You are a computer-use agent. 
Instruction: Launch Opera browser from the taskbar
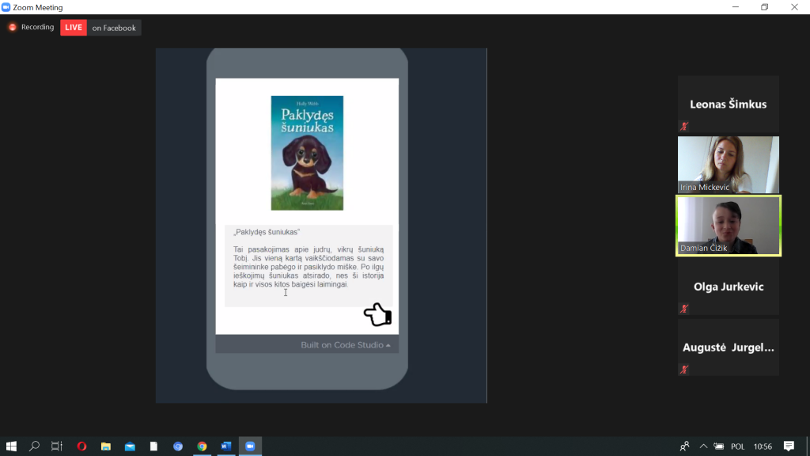click(x=81, y=446)
